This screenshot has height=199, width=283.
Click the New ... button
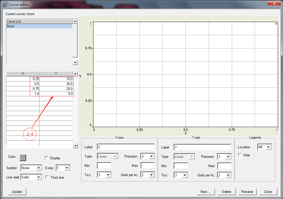point(207,192)
